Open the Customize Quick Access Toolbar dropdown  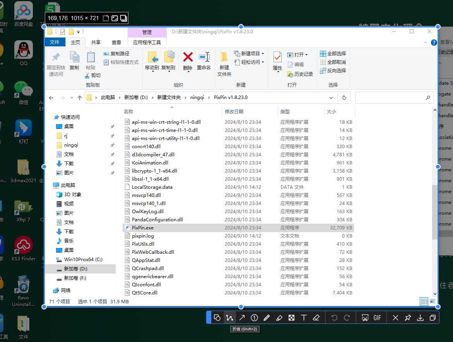[x=78, y=32]
